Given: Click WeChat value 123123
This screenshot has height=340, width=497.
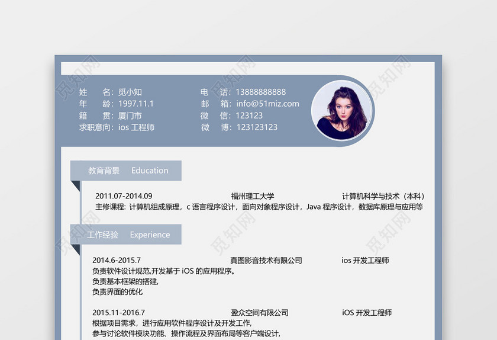Looking at the screenshot, I should 249,116.
